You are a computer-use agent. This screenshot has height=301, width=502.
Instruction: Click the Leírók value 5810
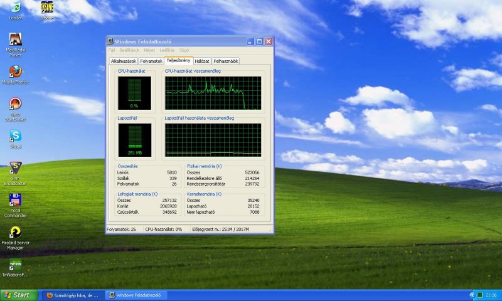(x=171, y=172)
